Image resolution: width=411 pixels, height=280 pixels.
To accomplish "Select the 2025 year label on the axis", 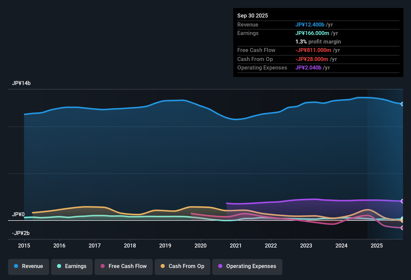I will point(377,246).
